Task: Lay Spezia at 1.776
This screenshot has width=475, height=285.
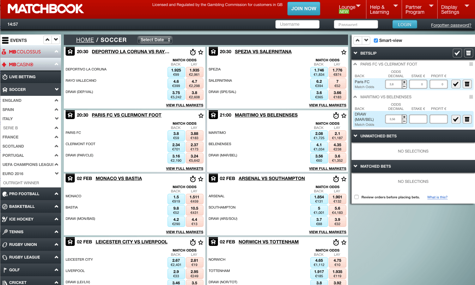Action: click(x=337, y=72)
